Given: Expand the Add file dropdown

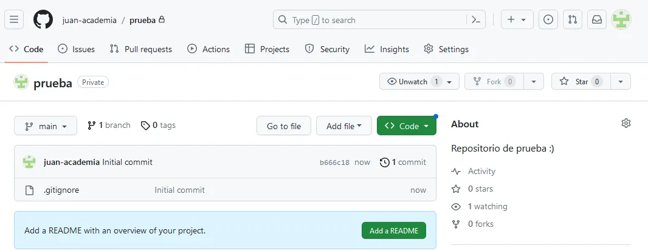Looking at the screenshot, I should (343, 126).
